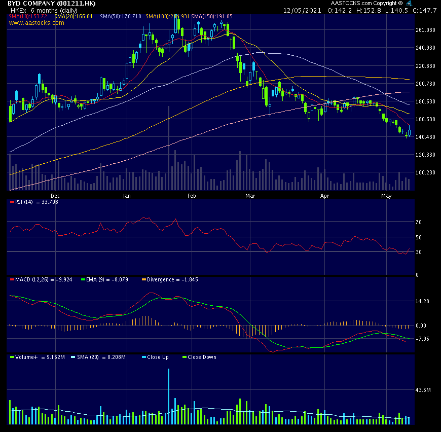Click the last candlestick in May
The width and height of the screenshot is (441, 432).
click(409, 131)
